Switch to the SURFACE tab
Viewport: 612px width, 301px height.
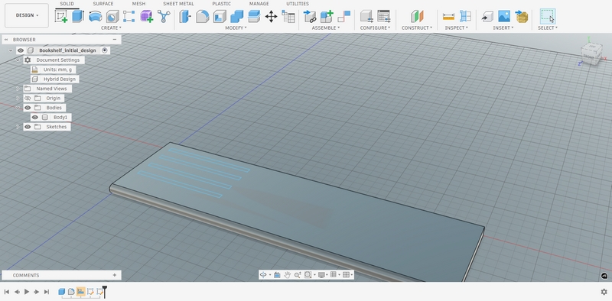coord(103,4)
